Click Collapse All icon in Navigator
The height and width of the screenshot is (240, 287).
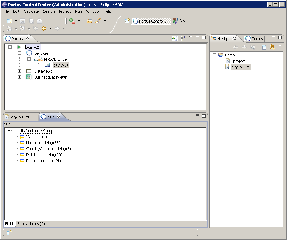(264, 48)
